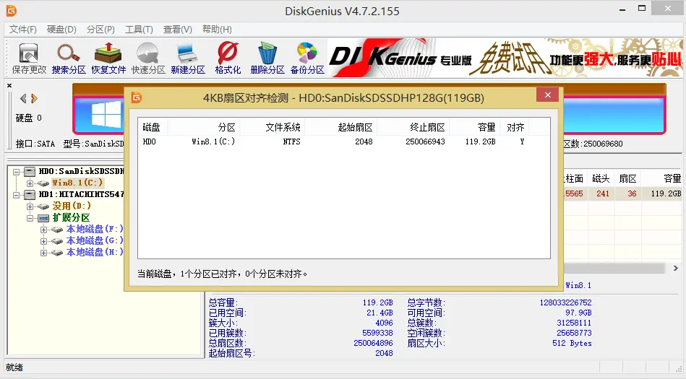Select 没用(D:) partition in the tree
Screen dimensions: 686x379
coord(72,206)
